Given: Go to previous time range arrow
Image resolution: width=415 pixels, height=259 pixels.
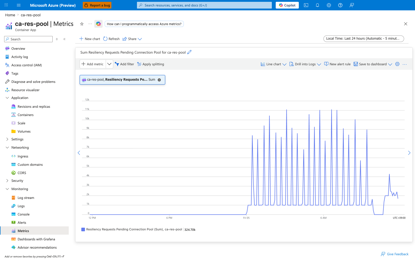Looking at the screenshot, I should [x=79, y=153].
